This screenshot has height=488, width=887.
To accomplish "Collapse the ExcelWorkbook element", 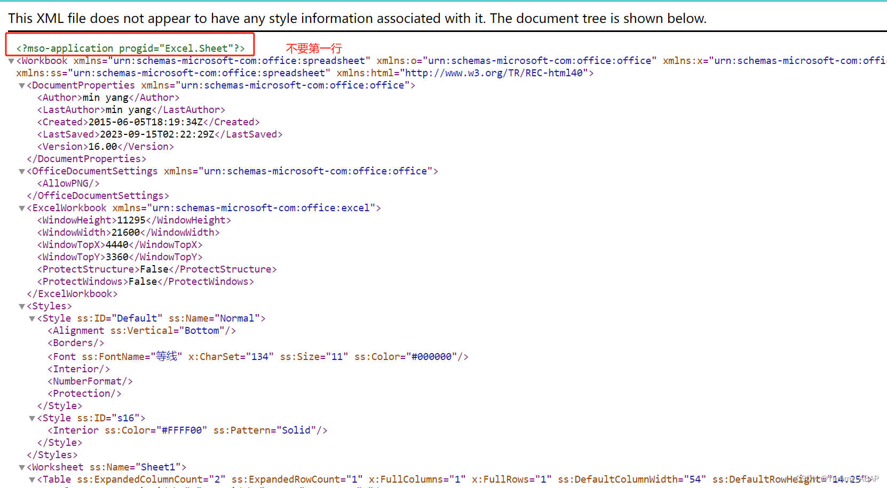I will [x=21, y=208].
